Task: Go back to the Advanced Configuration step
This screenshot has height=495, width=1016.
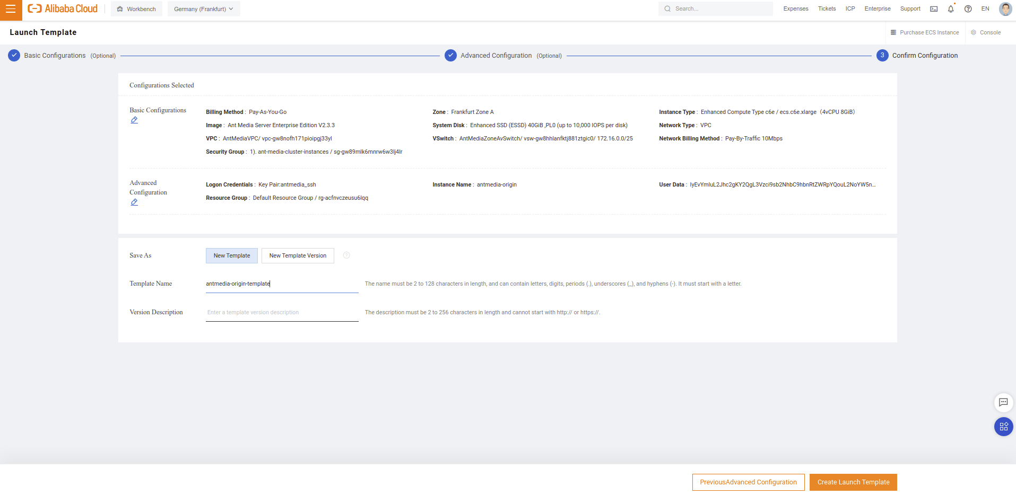Action: 503,56
